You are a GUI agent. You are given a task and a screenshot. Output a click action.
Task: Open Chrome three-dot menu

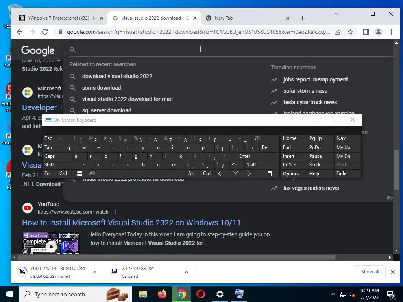tap(391, 32)
